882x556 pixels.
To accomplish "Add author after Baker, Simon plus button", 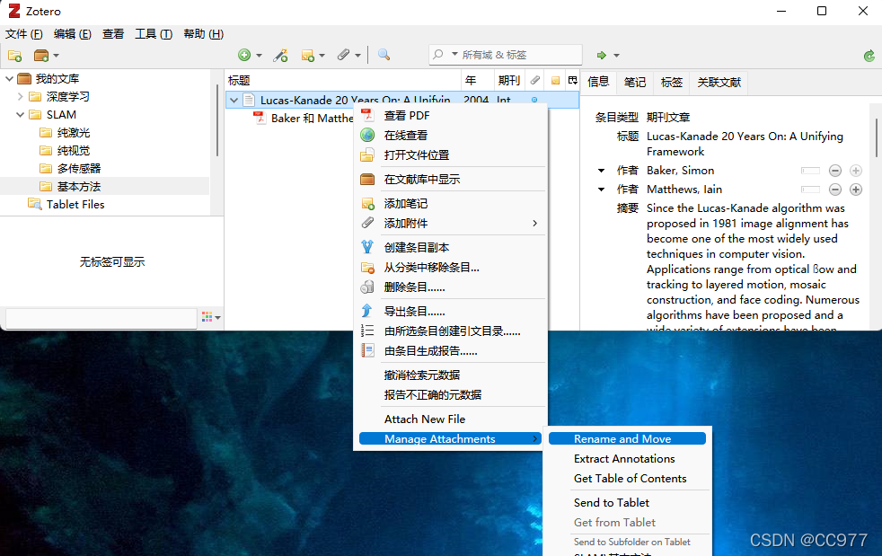I will tap(856, 171).
